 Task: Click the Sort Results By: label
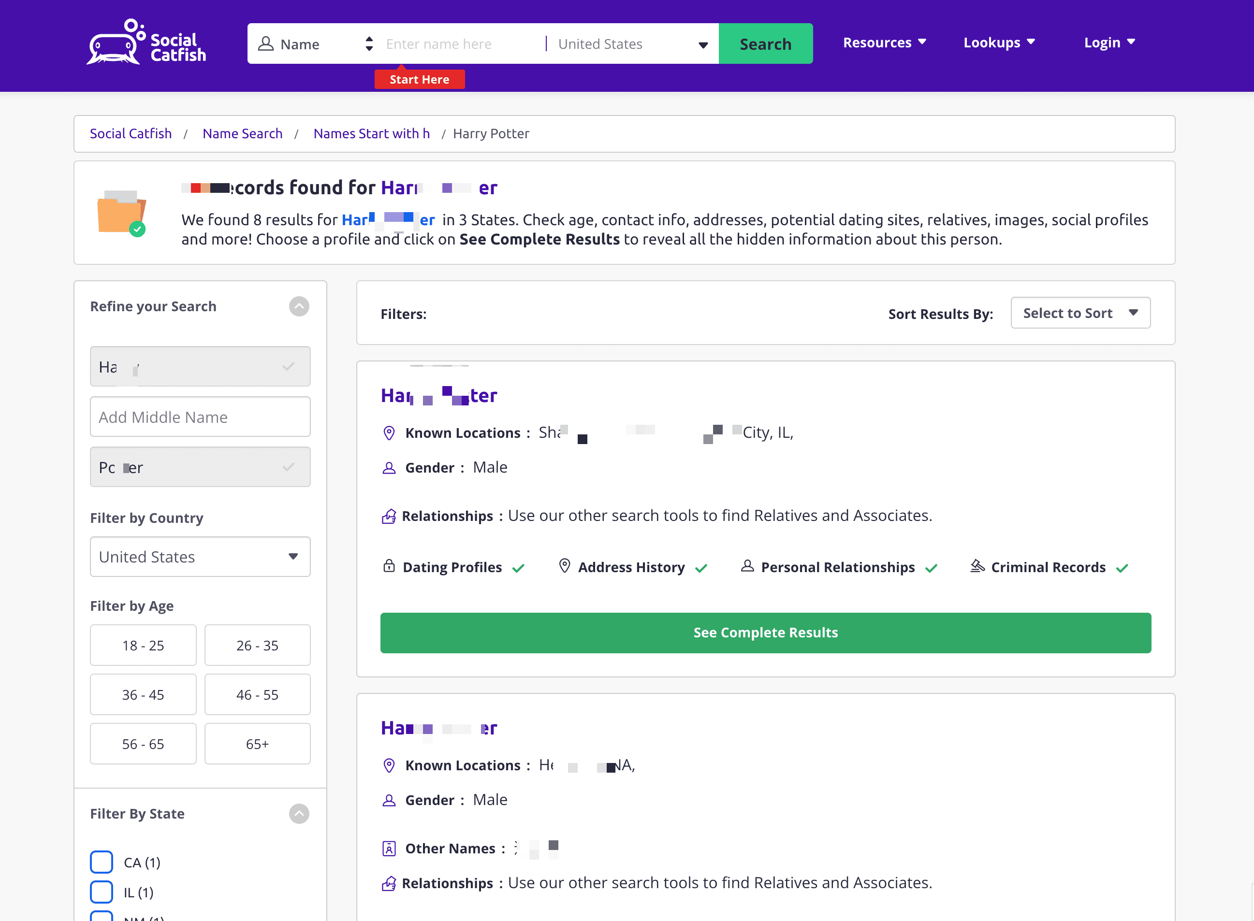pos(941,315)
